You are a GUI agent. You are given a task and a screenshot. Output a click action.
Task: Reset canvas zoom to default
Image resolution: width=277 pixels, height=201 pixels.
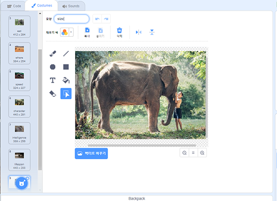[193, 153]
